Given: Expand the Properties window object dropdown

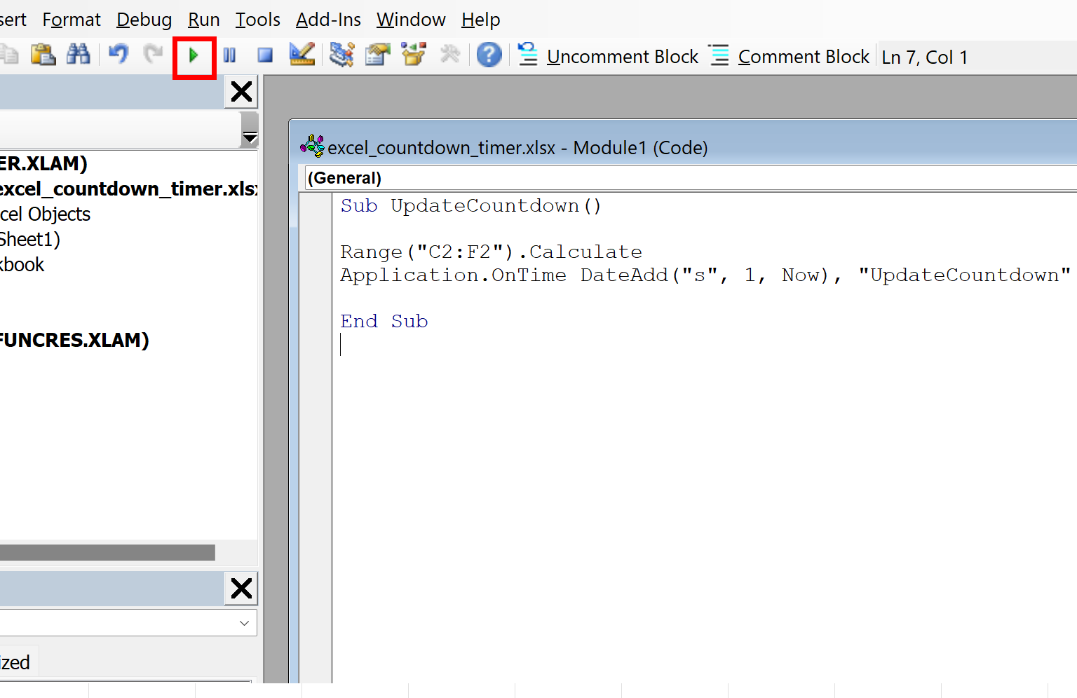Looking at the screenshot, I should [x=244, y=623].
